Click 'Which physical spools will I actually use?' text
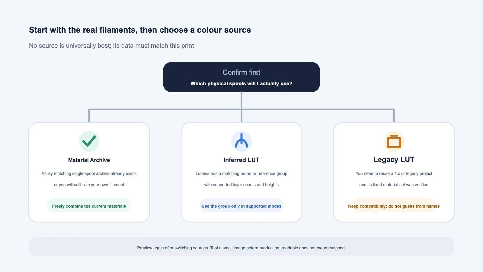The width and height of the screenshot is (483, 272). click(x=241, y=84)
